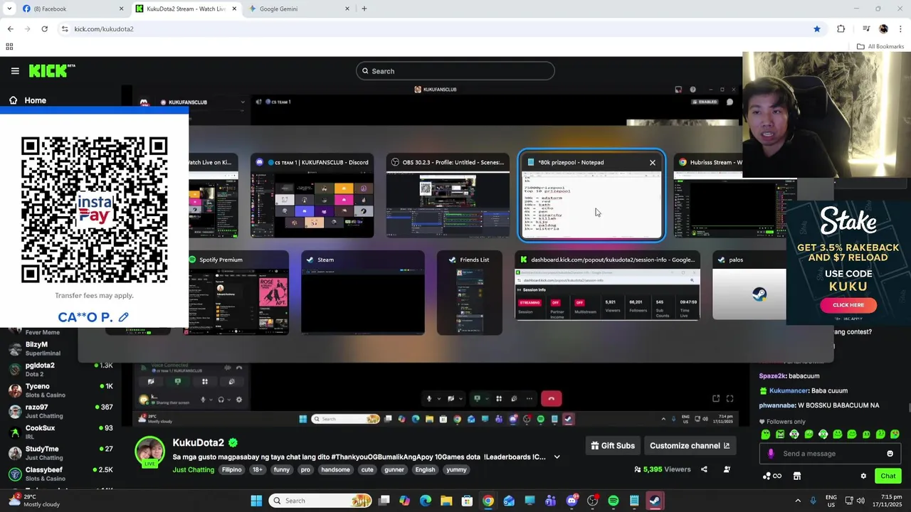Open the chat shop icon

pyautogui.click(x=797, y=476)
